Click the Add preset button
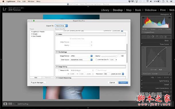 (x=36, y=78)
